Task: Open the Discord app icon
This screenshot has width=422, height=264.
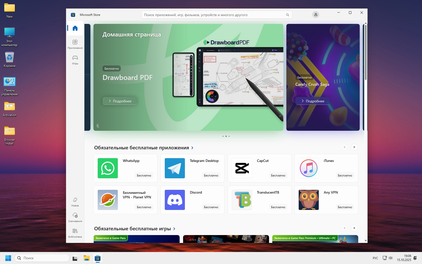Action: click(175, 200)
